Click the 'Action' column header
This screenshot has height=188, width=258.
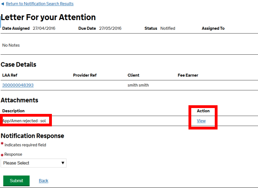203,111
